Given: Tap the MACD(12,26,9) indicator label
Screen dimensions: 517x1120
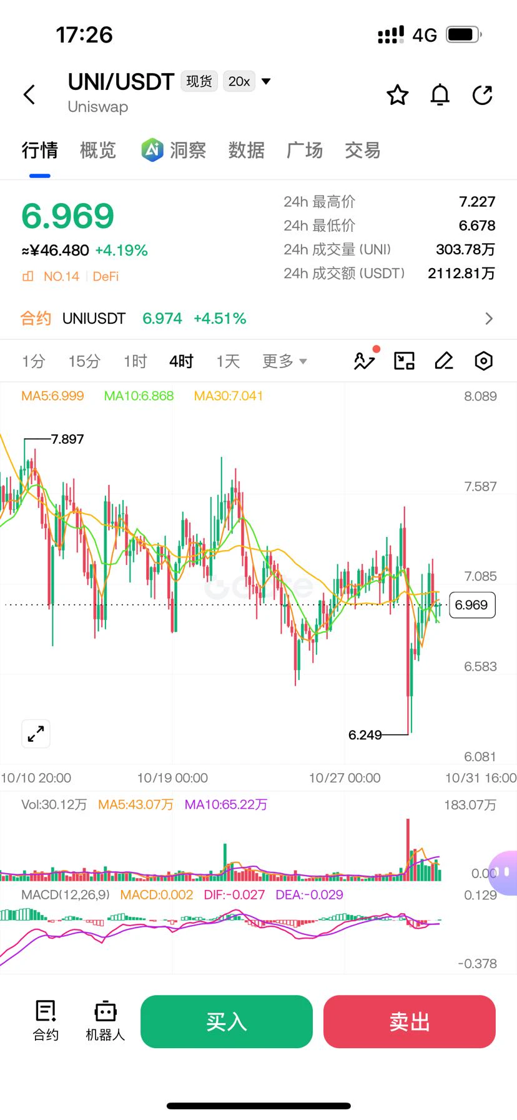Looking at the screenshot, I should click(x=66, y=895).
